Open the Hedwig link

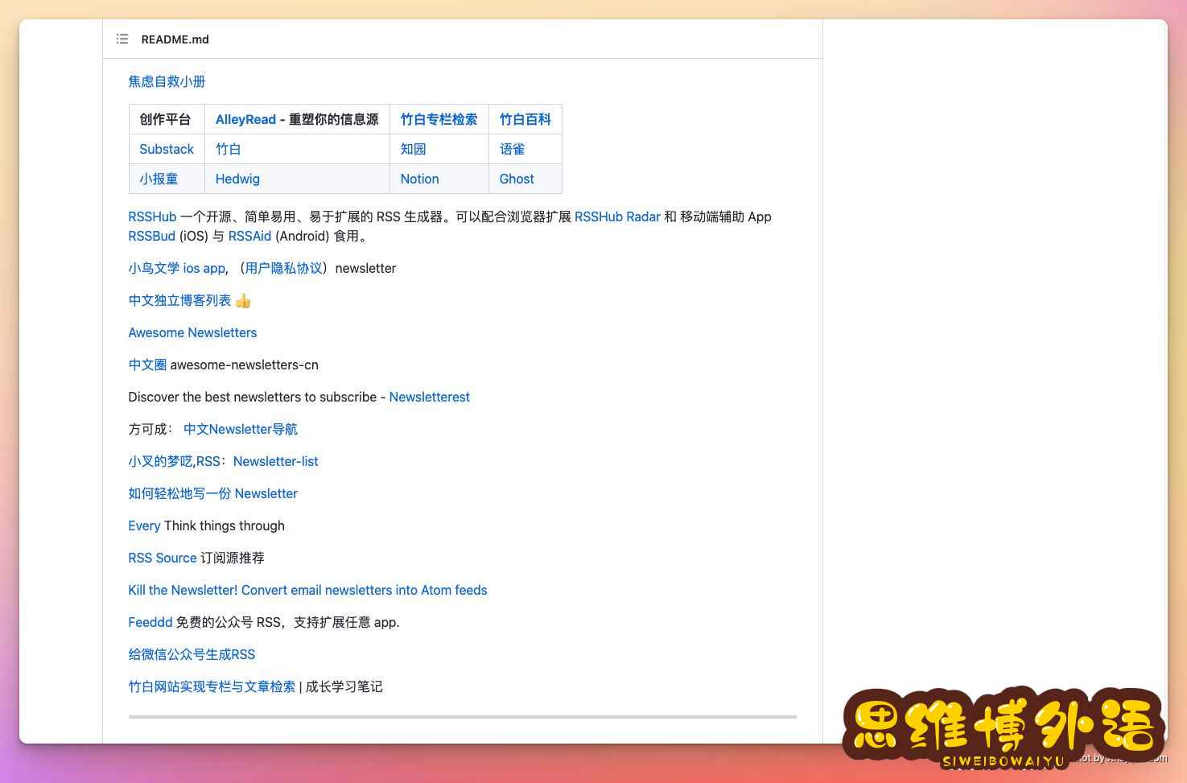tap(237, 179)
